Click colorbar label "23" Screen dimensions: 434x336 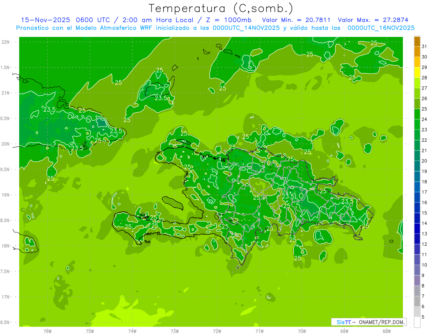click(425, 129)
